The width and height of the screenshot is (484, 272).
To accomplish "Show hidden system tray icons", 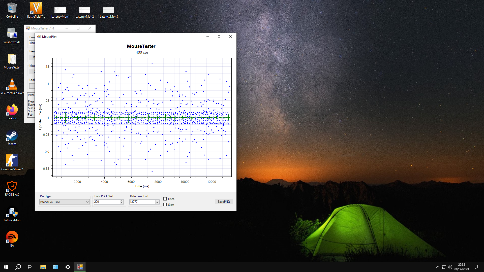I will click(x=438, y=267).
